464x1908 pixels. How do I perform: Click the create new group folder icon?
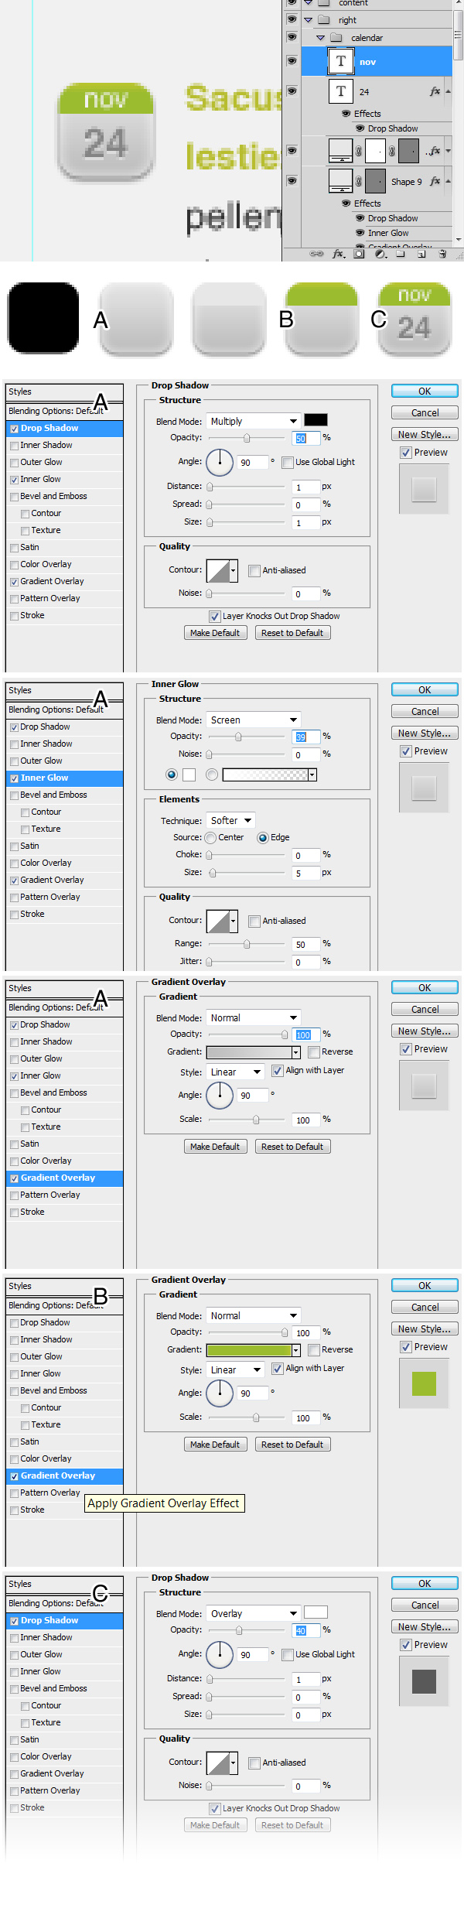(401, 254)
